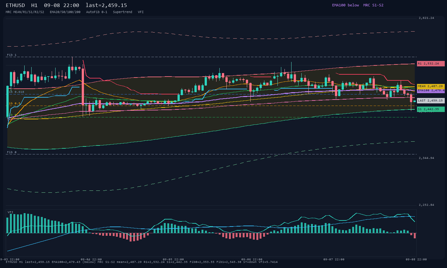The image size is (447, 268).
Task: Click the R1 2,532.24 price label
Action: 431,63
